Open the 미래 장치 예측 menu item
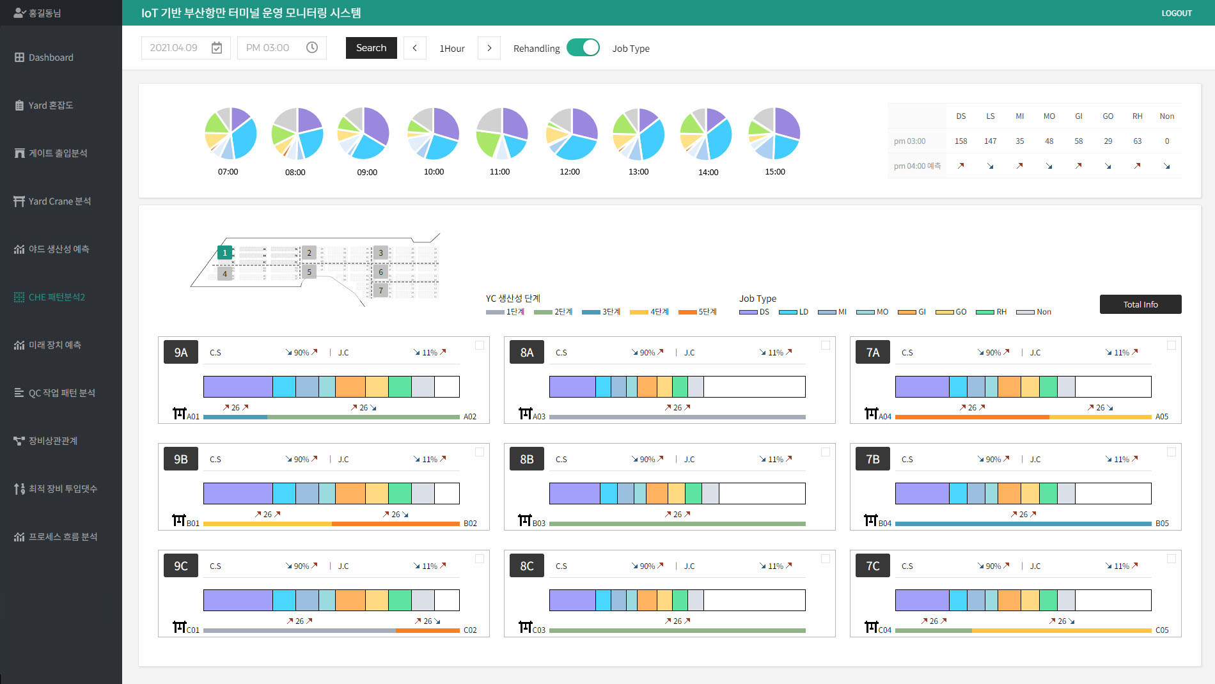The width and height of the screenshot is (1215, 684). (54, 345)
